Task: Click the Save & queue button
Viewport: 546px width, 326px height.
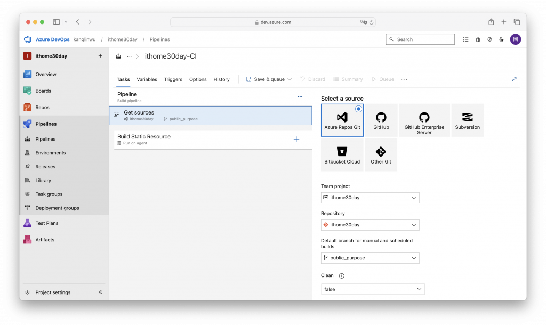Action: (266, 79)
